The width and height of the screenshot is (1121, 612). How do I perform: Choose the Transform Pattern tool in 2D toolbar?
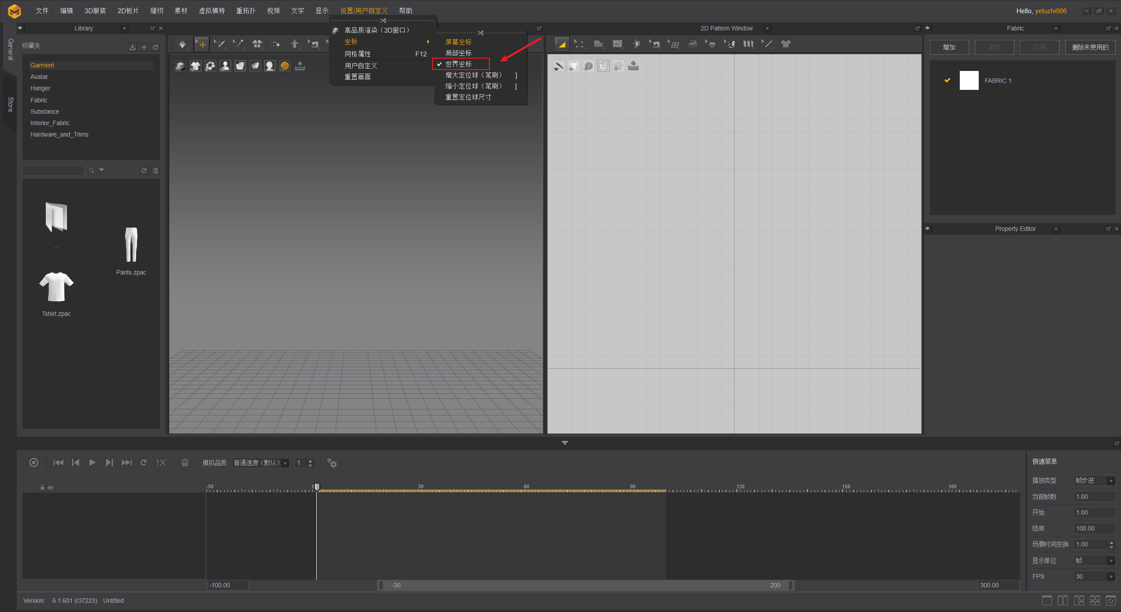tap(561, 44)
